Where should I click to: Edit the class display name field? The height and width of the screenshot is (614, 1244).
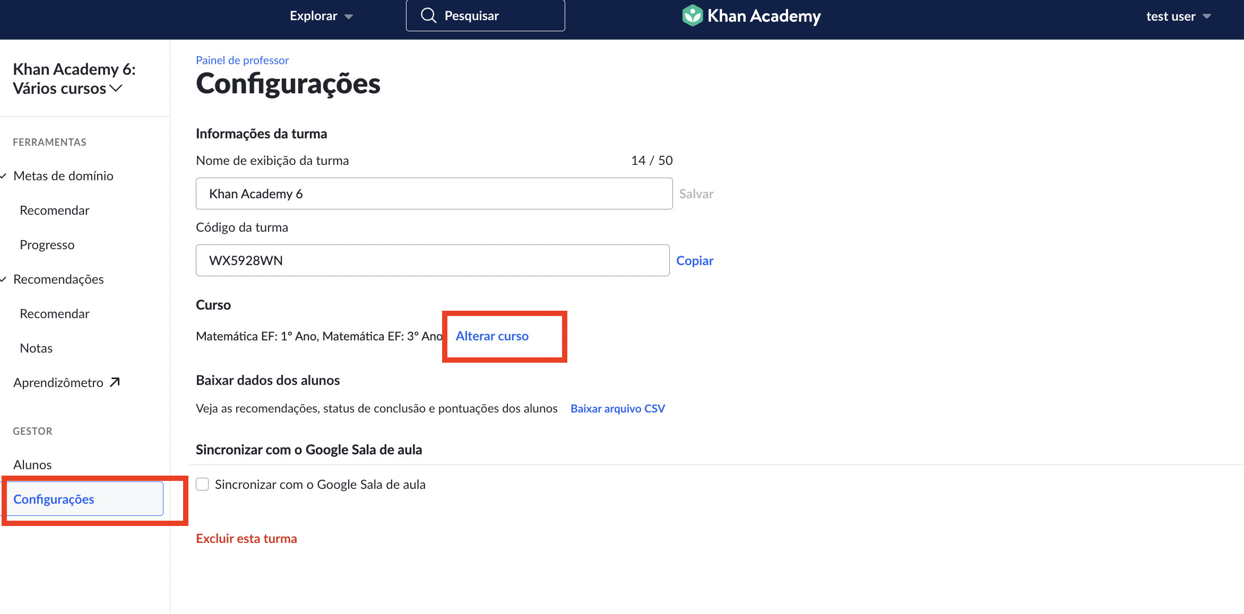(434, 194)
